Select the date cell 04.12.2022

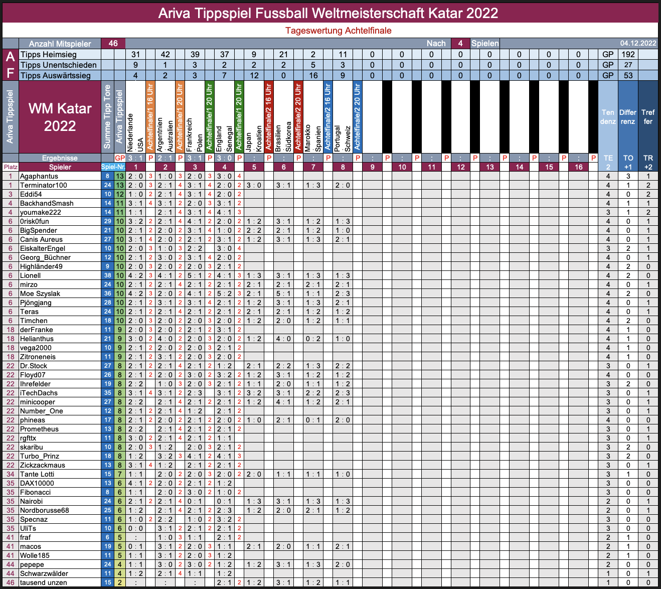[x=637, y=43]
